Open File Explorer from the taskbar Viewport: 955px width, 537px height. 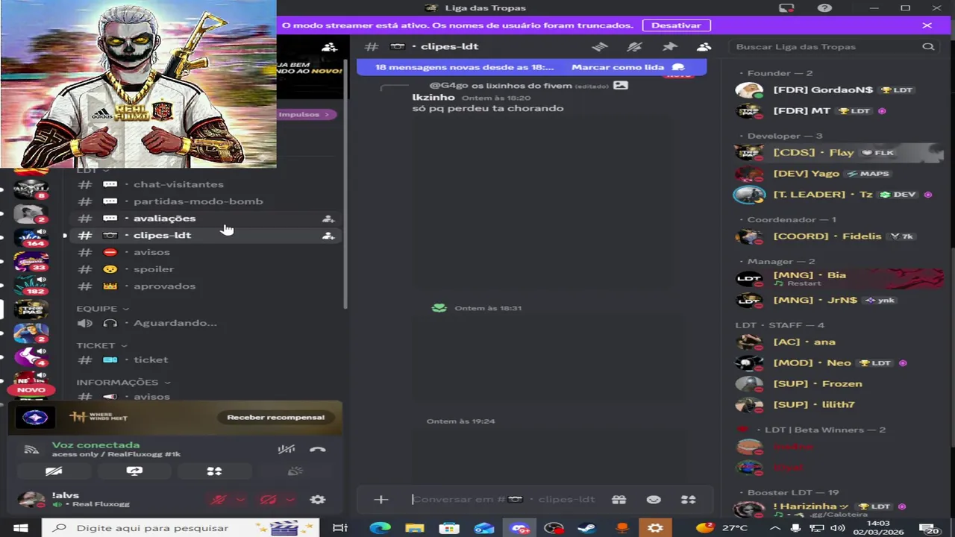click(x=415, y=528)
